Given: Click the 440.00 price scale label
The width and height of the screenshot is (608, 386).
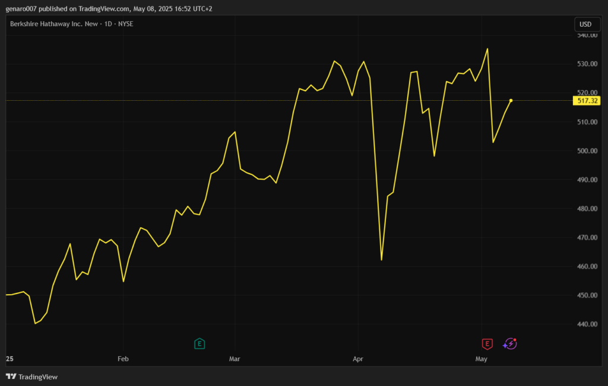Looking at the screenshot, I should click(587, 324).
